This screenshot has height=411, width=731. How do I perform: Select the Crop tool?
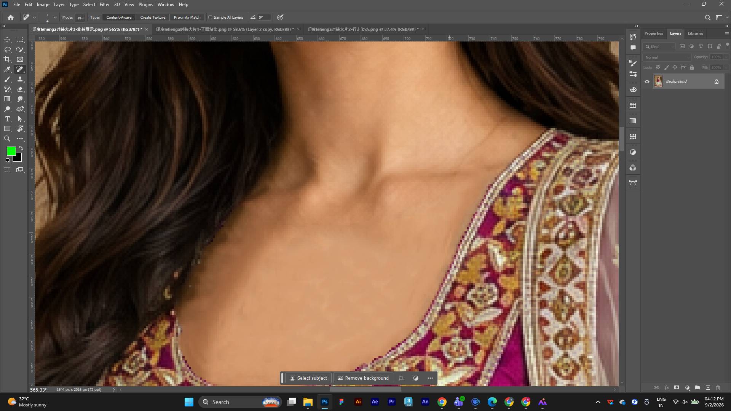pyautogui.click(x=7, y=59)
